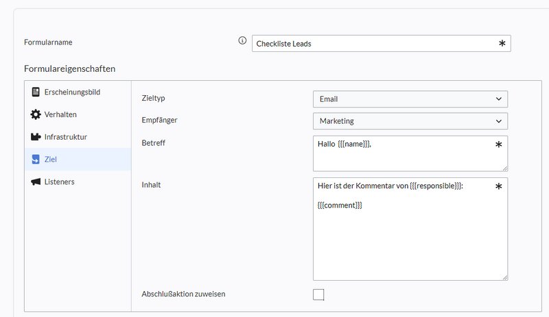Click the info icon beside Formularname
This screenshot has height=317, width=549.
tap(242, 41)
